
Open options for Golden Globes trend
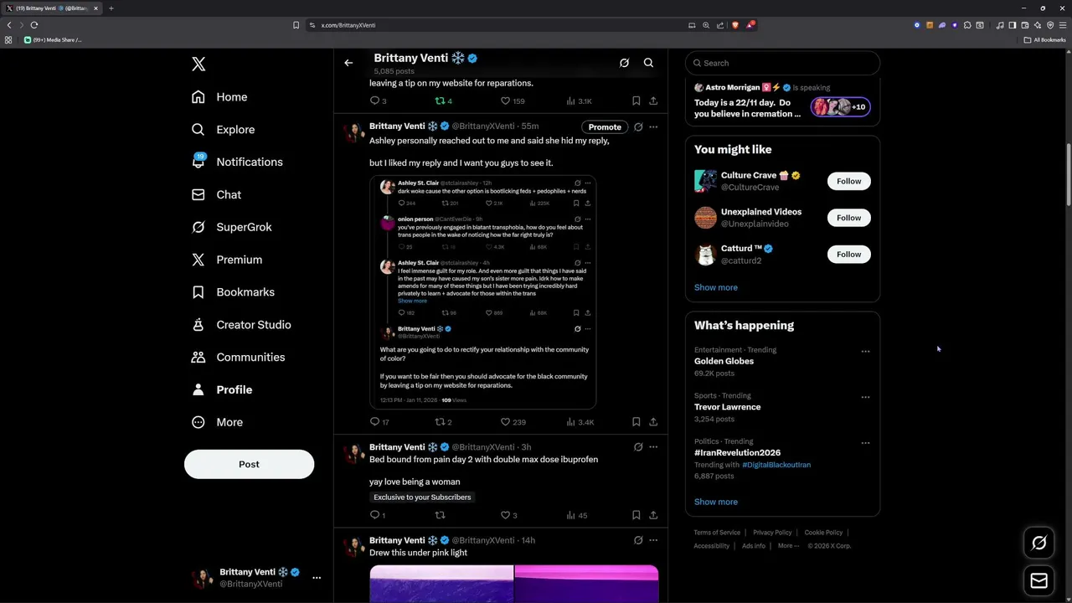pyautogui.click(x=865, y=352)
